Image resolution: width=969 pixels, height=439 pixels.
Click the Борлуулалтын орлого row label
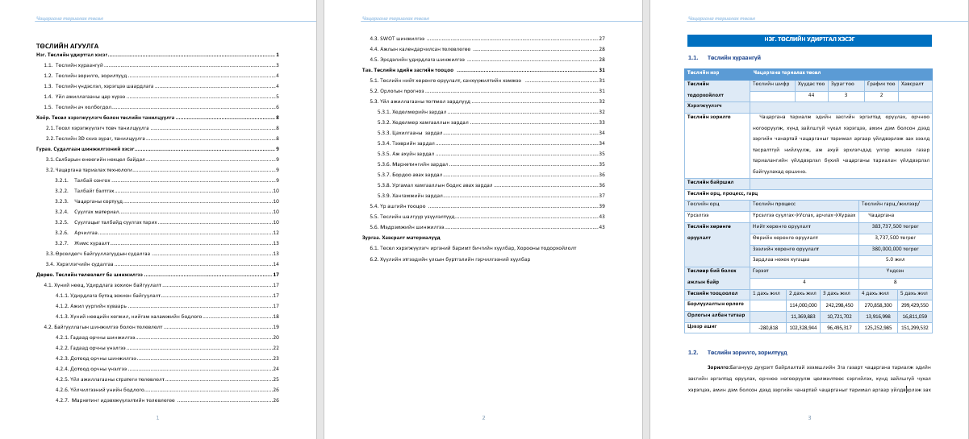tap(713, 305)
